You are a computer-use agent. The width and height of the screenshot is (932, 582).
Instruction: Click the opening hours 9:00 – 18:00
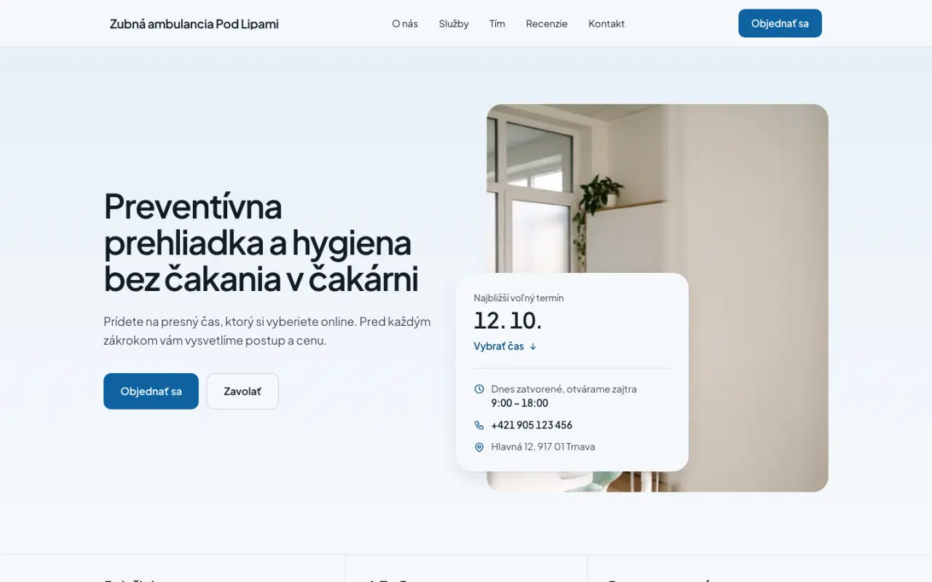(x=520, y=403)
